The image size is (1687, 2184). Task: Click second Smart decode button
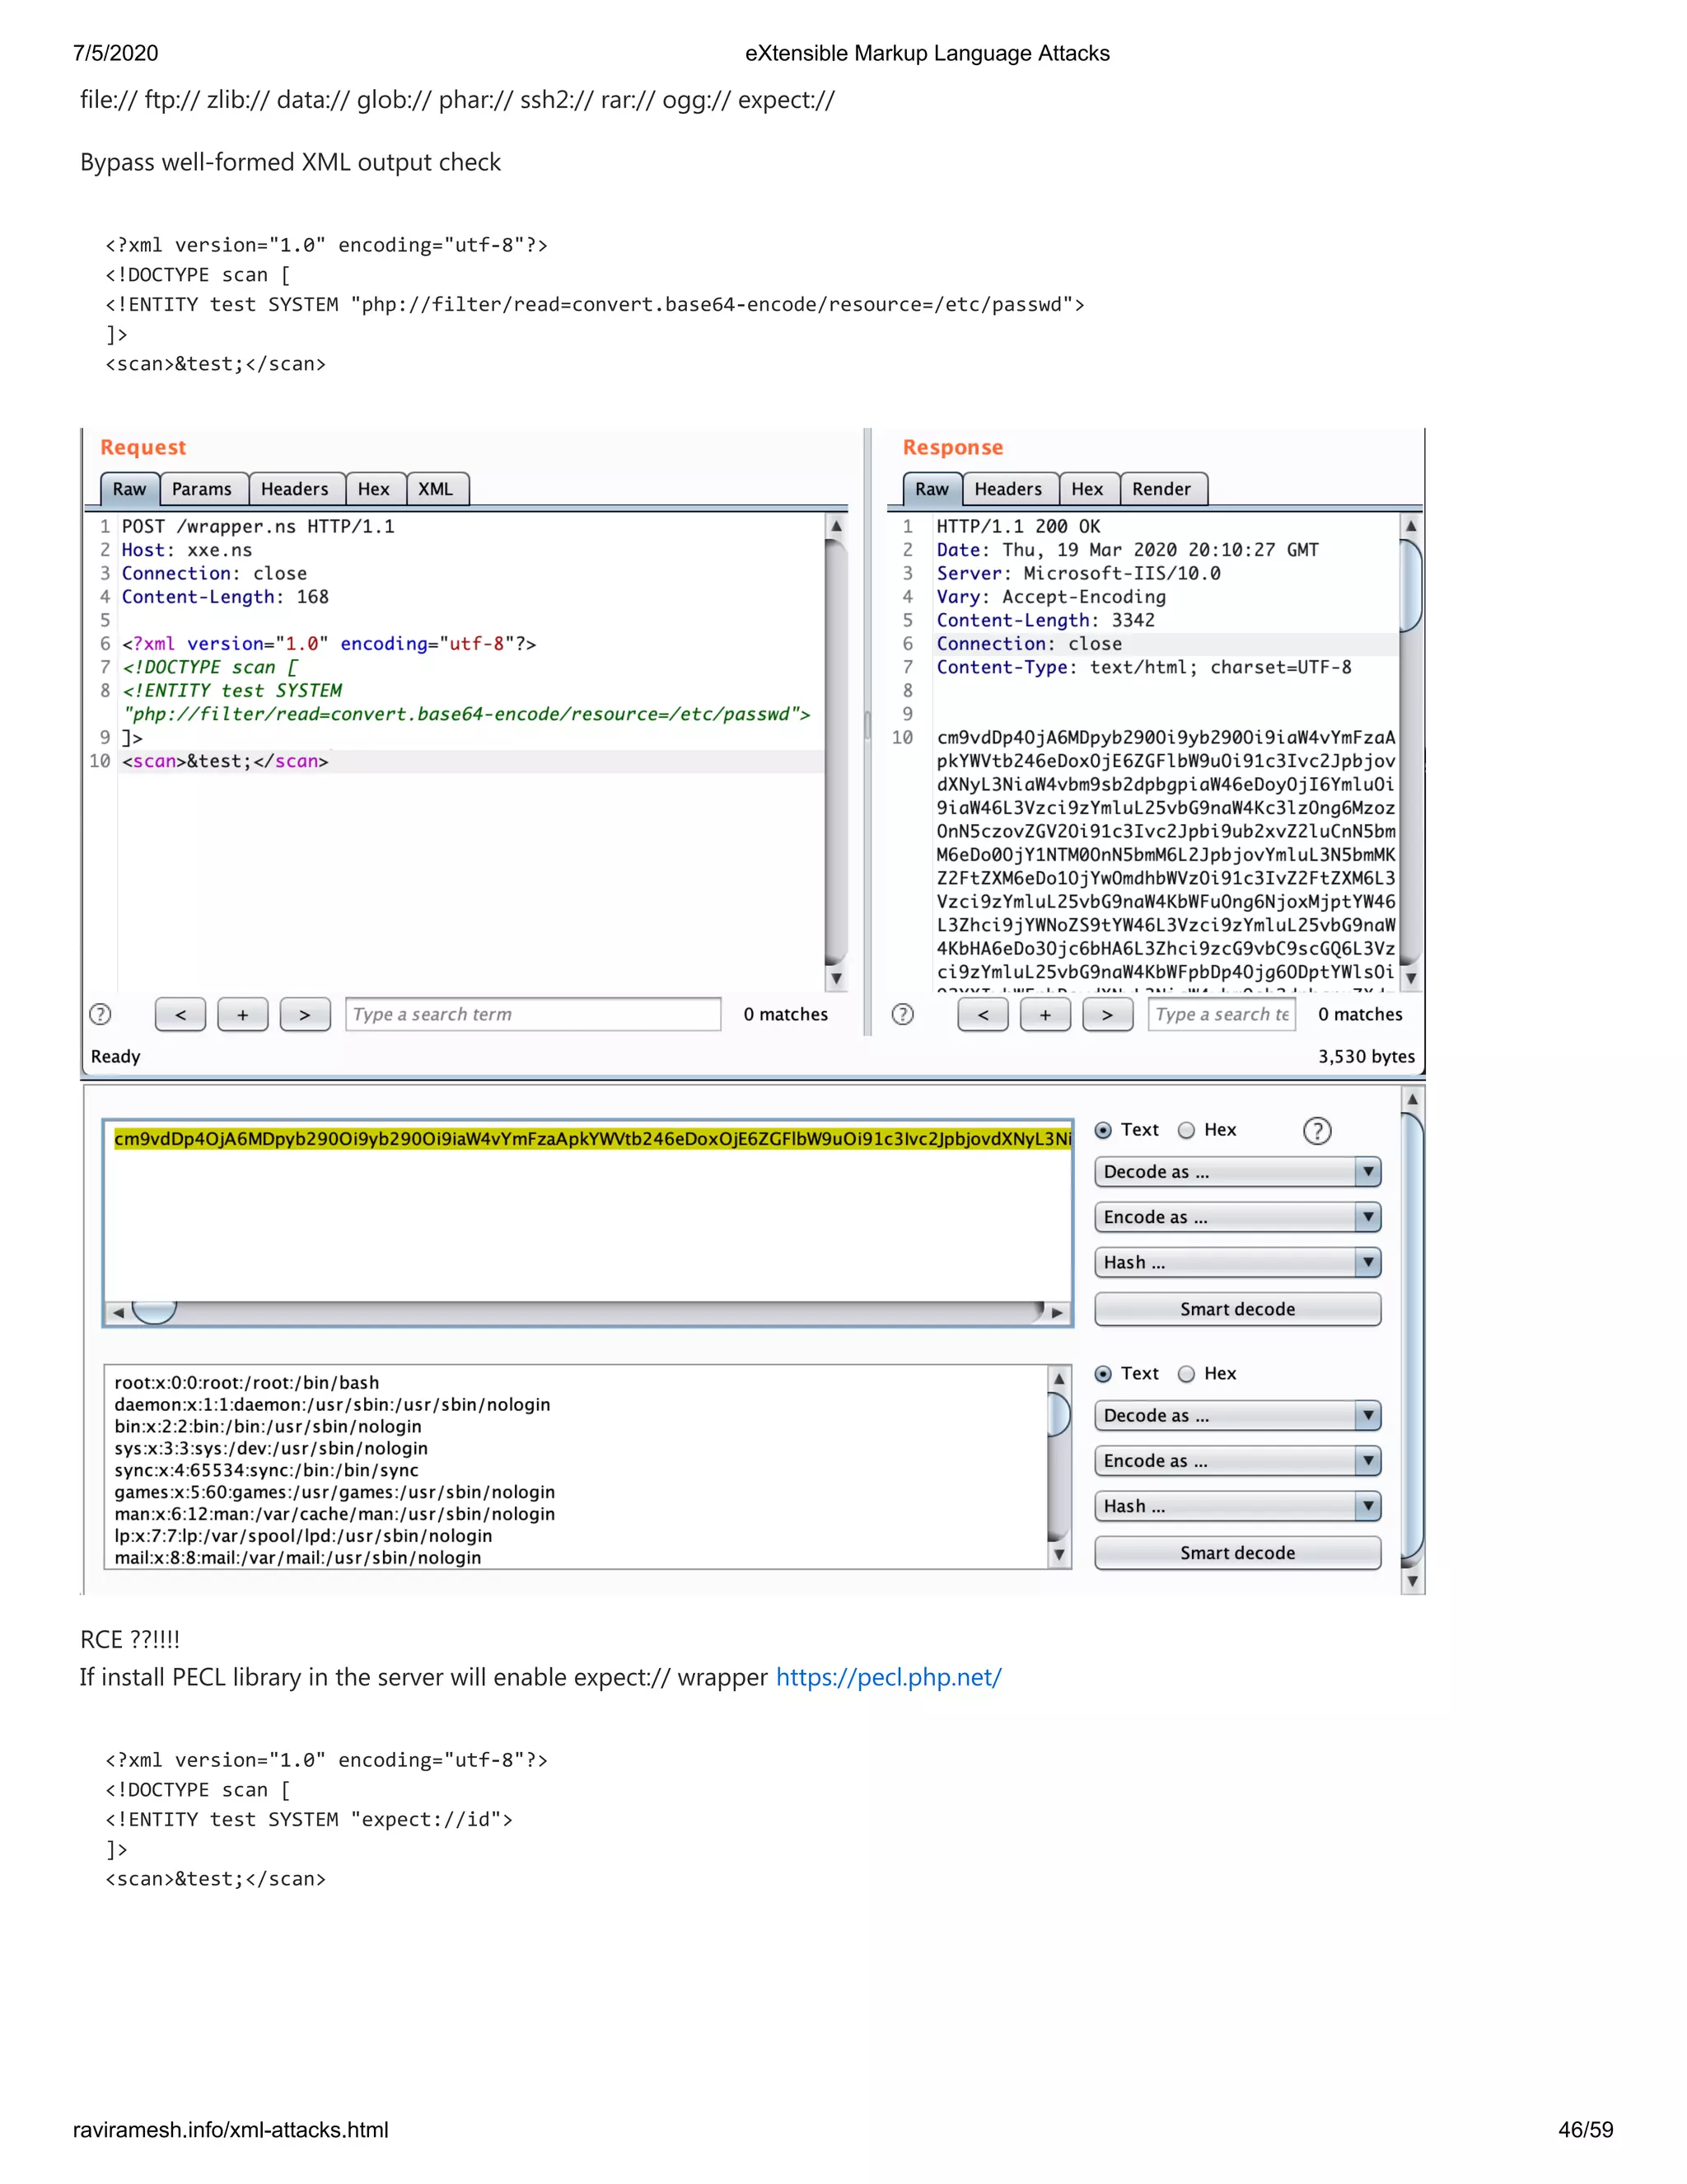(1237, 1553)
